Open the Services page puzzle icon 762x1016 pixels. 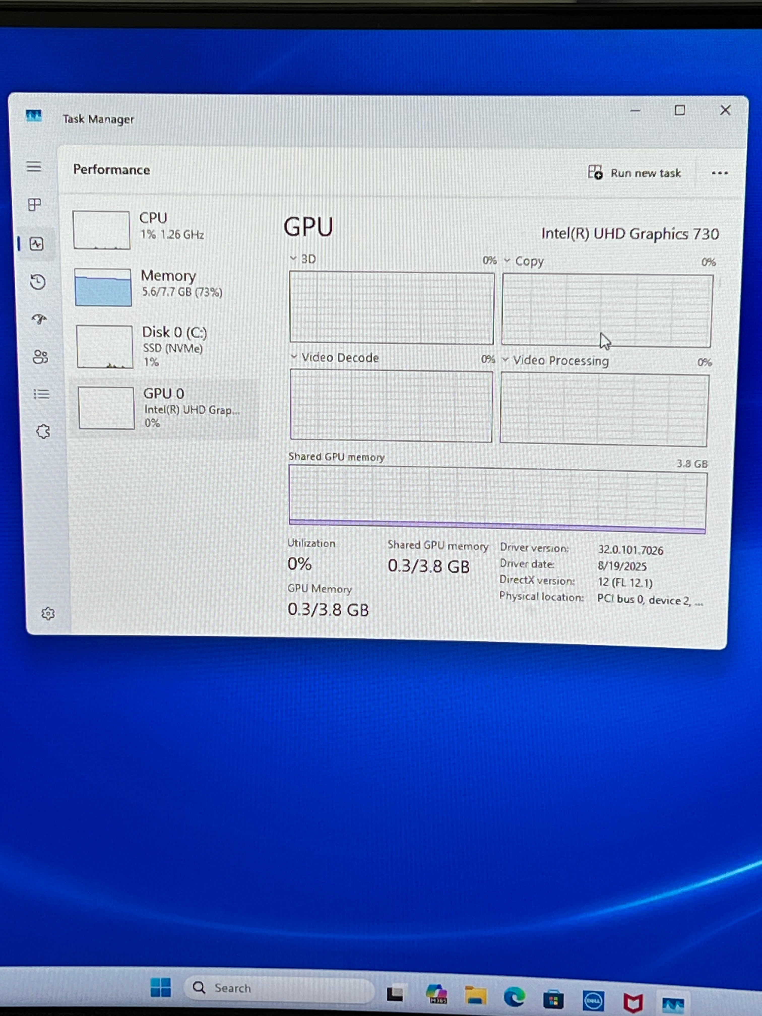coord(43,431)
